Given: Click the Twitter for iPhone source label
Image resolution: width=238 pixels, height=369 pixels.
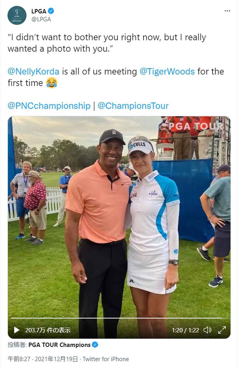Looking at the screenshot, I should click(x=106, y=359).
